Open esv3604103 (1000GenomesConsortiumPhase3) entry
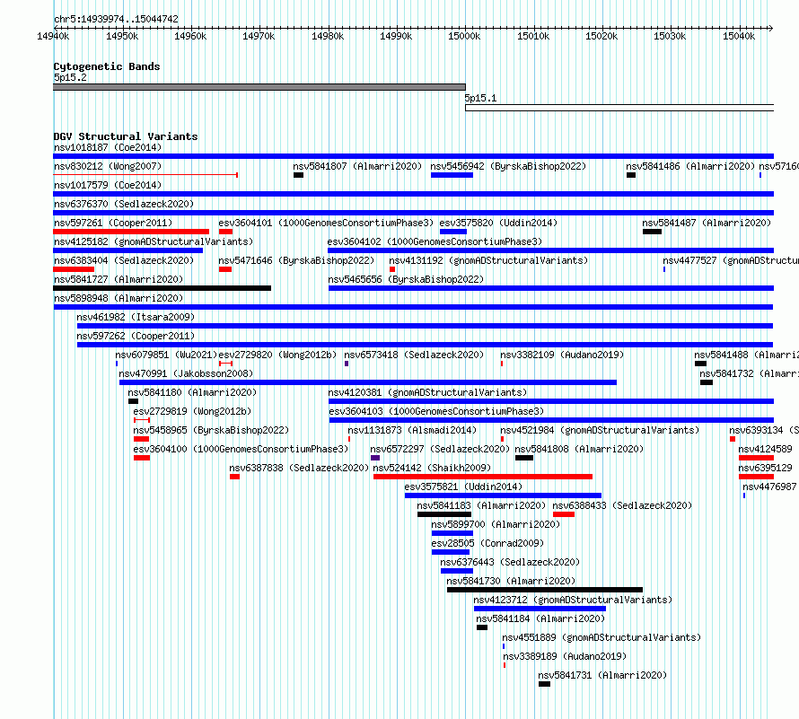This screenshot has height=719, width=799. [436, 412]
